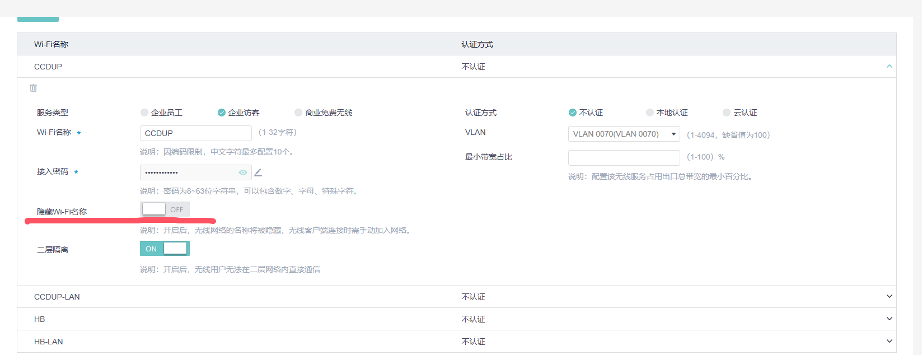Viewport: 922px width, 355px height.
Task: Click the HB-LAN Wi-Fi name text
Action: 49,342
